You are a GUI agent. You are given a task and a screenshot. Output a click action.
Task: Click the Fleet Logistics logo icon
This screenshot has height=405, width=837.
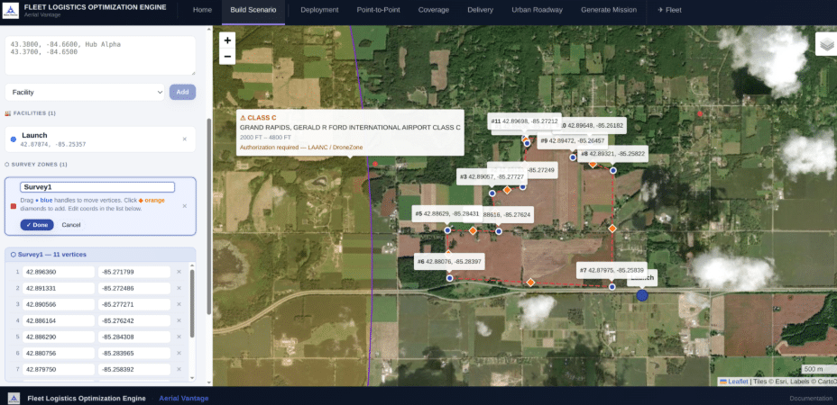tap(12, 10)
